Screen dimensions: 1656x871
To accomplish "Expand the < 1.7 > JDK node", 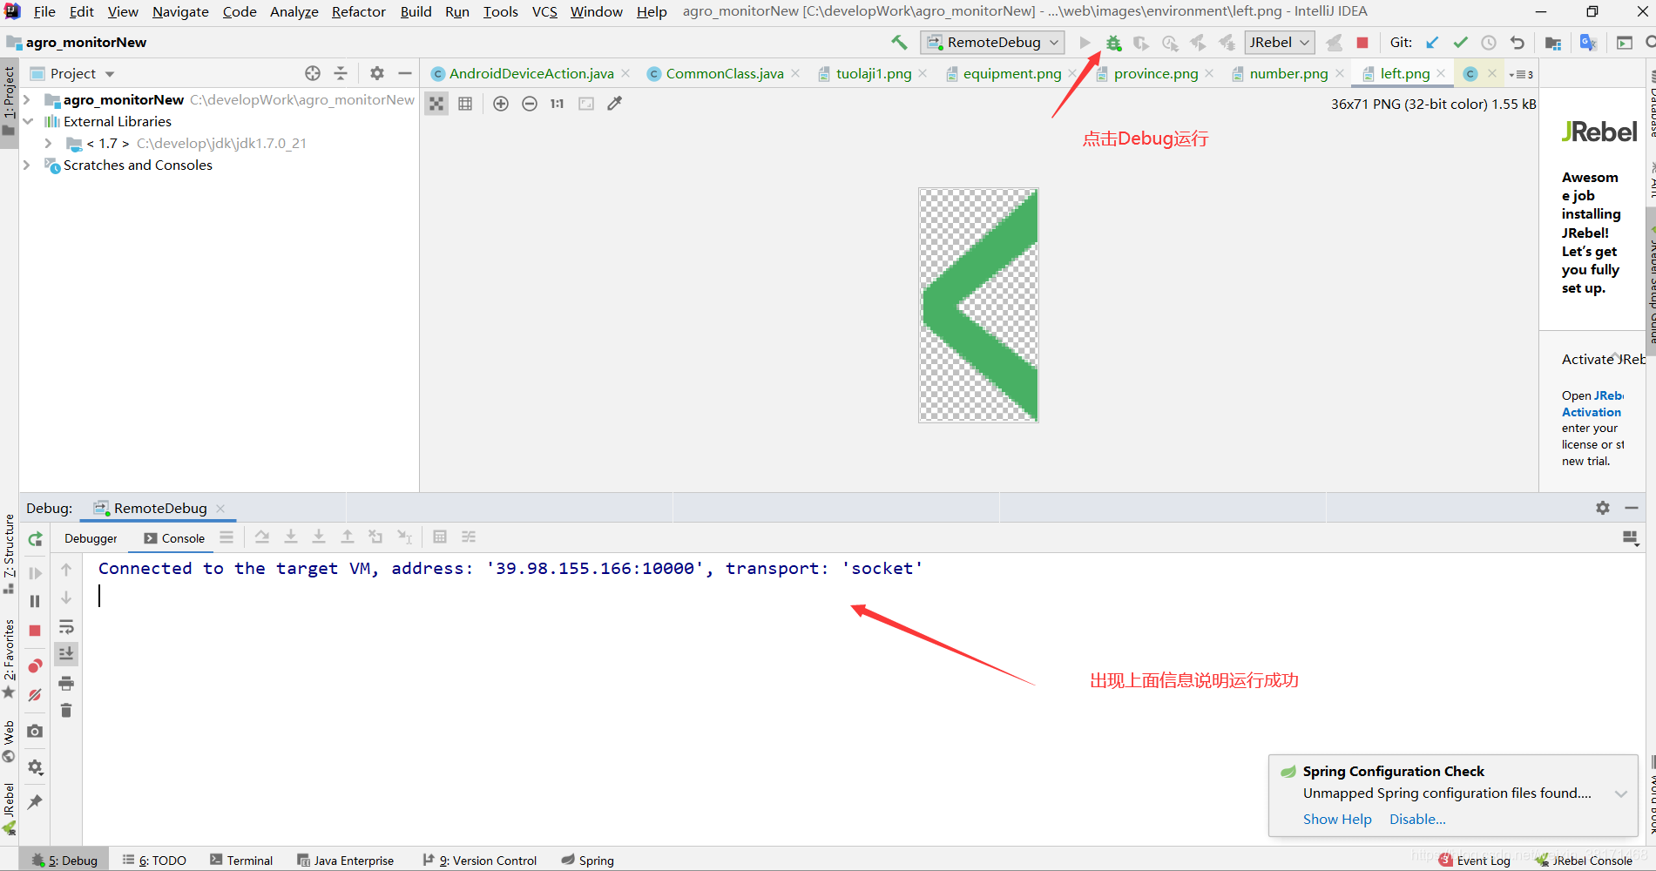I will pyautogui.click(x=49, y=144).
